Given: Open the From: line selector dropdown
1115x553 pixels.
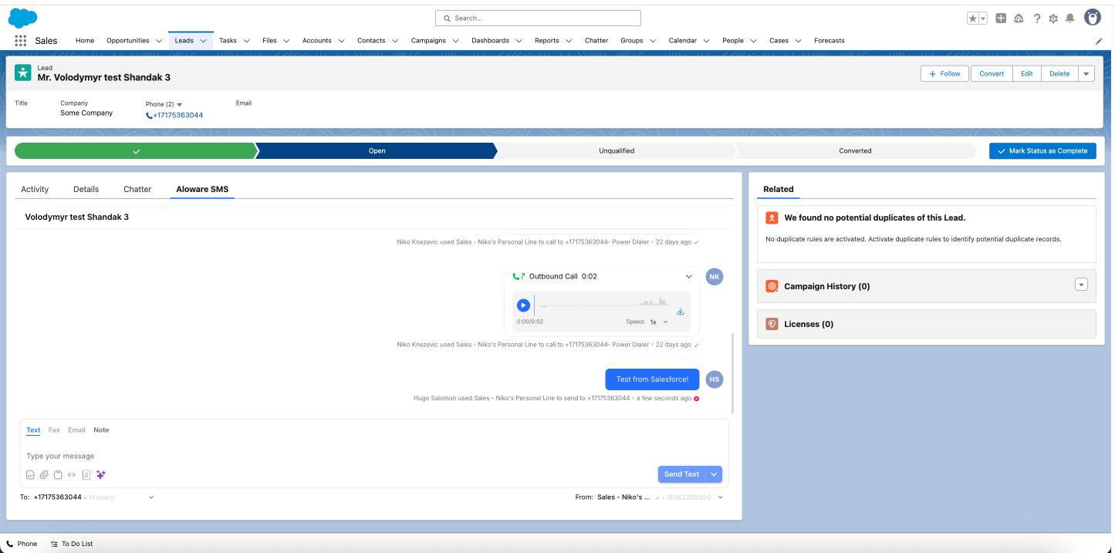Looking at the screenshot, I should pos(720,497).
